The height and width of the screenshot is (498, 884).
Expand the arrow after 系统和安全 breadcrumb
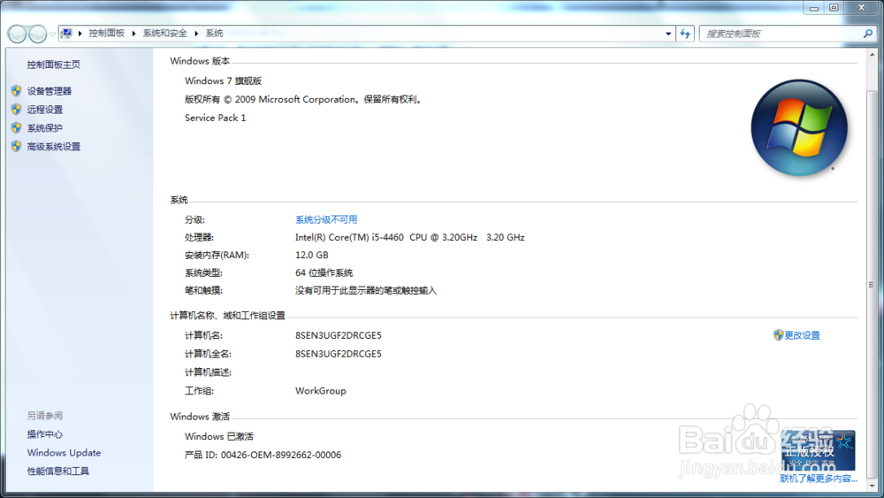tap(196, 34)
